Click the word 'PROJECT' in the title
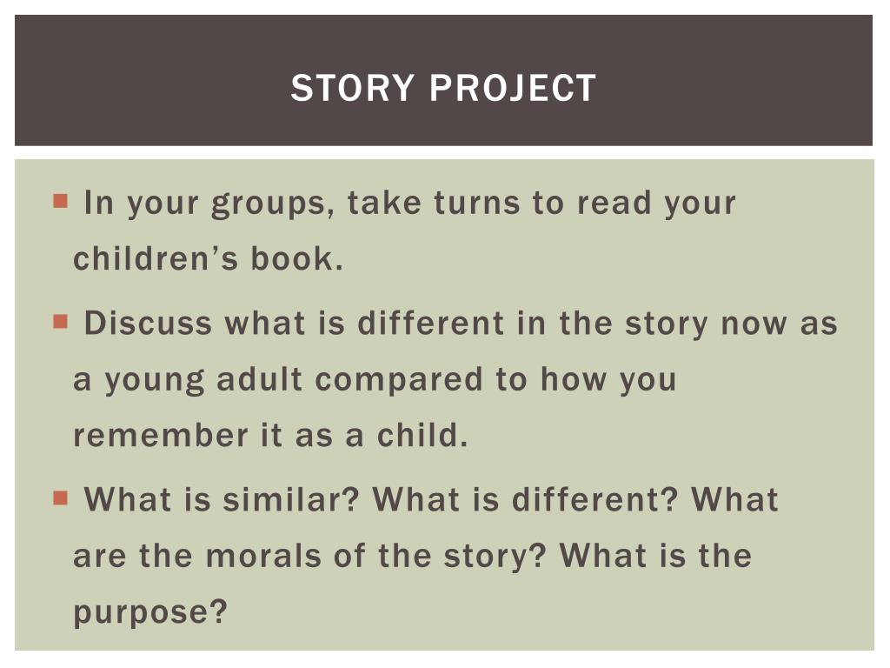The height and width of the screenshot is (668, 890). coord(513,88)
